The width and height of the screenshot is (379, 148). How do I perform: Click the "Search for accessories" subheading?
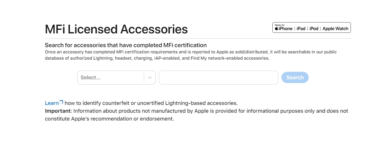126,45
